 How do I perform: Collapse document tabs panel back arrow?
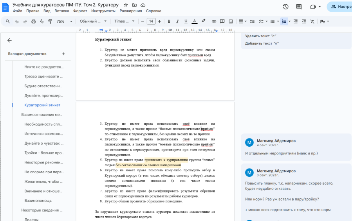[x=9, y=40]
